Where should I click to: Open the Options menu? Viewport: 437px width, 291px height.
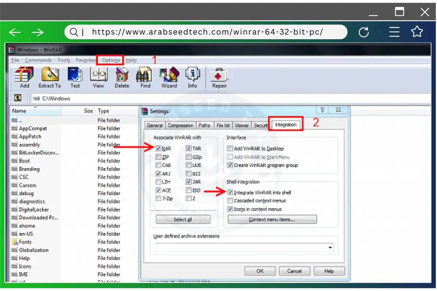(110, 60)
